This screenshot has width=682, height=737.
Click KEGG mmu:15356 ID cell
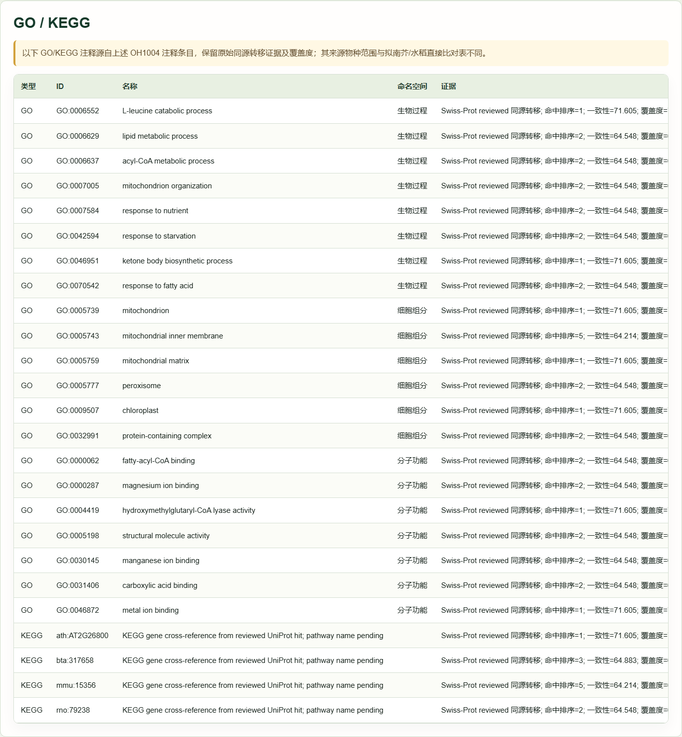click(76, 685)
